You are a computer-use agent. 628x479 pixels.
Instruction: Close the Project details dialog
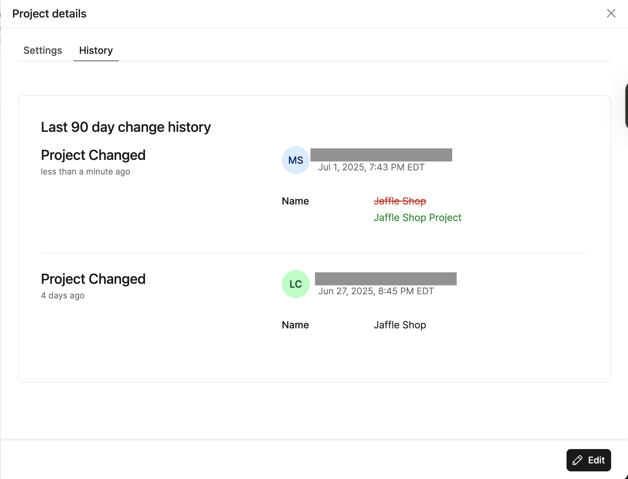click(x=611, y=13)
